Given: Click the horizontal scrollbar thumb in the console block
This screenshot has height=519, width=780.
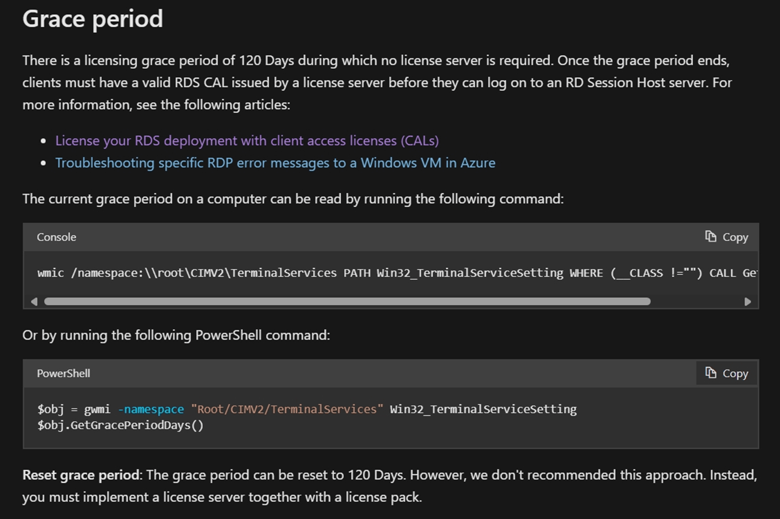Looking at the screenshot, I should click(x=347, y=302).
